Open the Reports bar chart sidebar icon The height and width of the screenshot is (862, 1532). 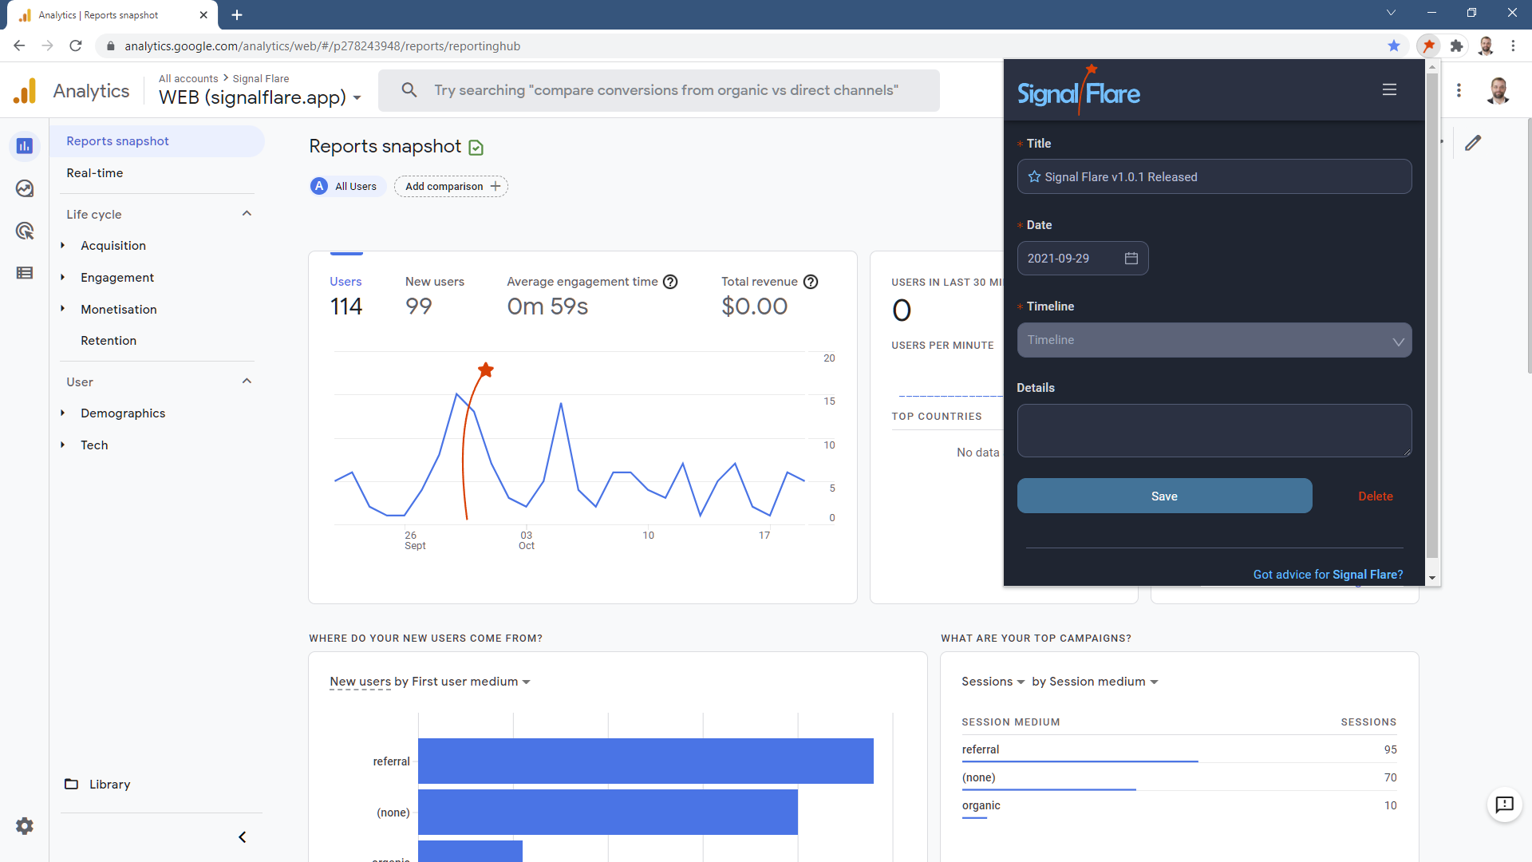tap(25, 146)
